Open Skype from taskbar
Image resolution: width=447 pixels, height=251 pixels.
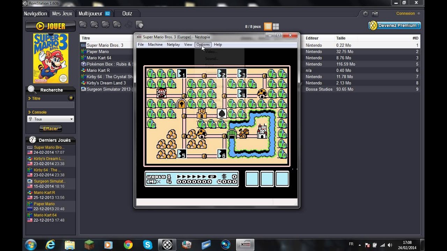[147, 244]
